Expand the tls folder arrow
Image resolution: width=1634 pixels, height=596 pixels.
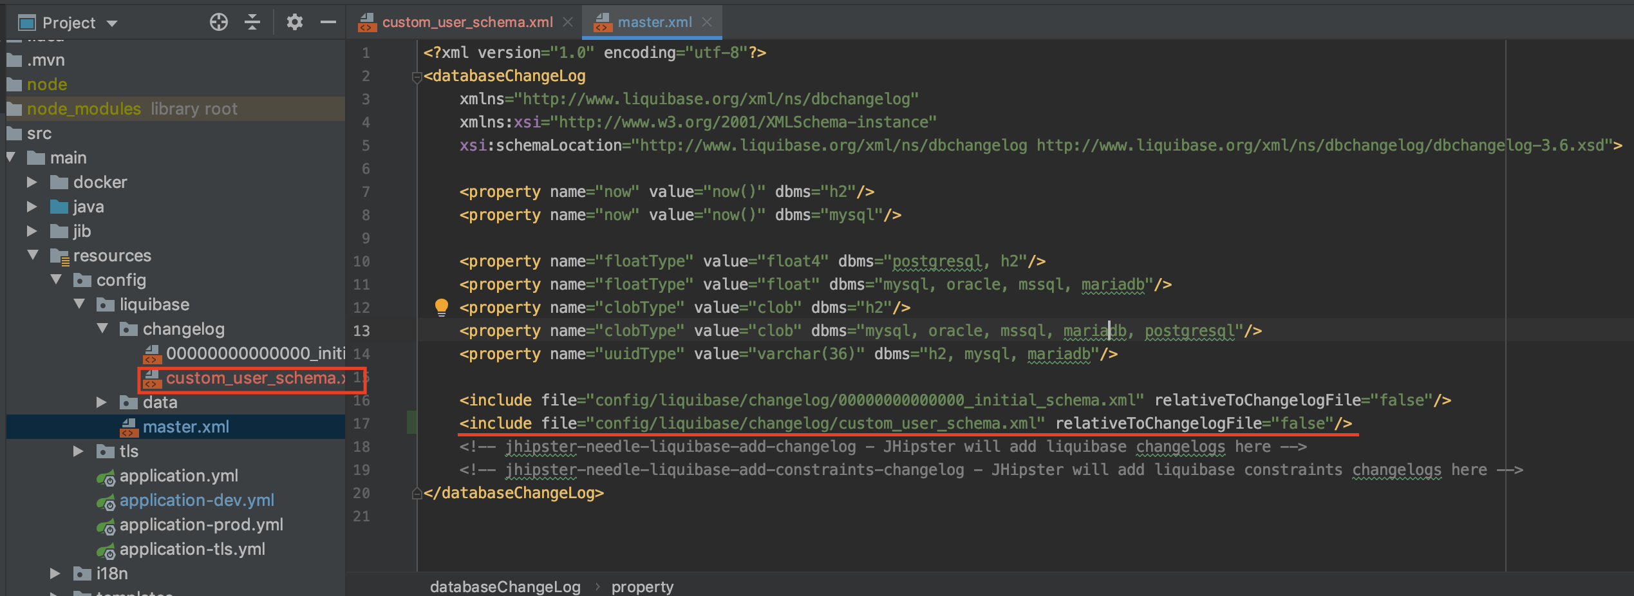tap(78, 451)
